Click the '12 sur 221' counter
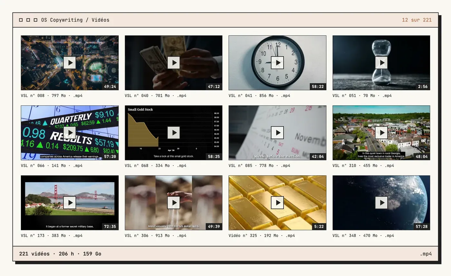 pos(417,20)
